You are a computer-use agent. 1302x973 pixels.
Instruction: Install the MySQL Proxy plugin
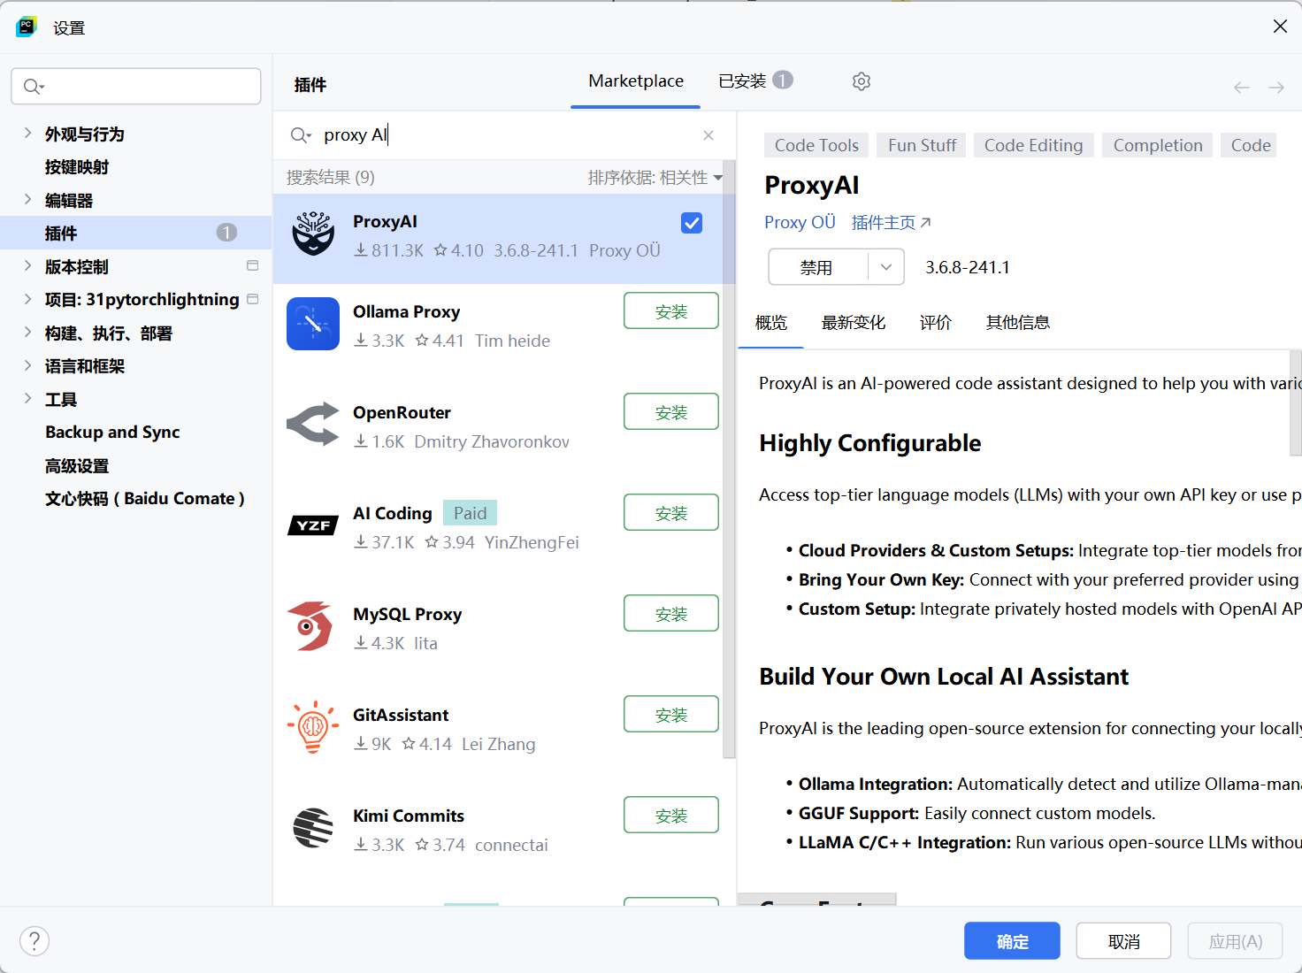pyautogui.click(x=671, y=613)
